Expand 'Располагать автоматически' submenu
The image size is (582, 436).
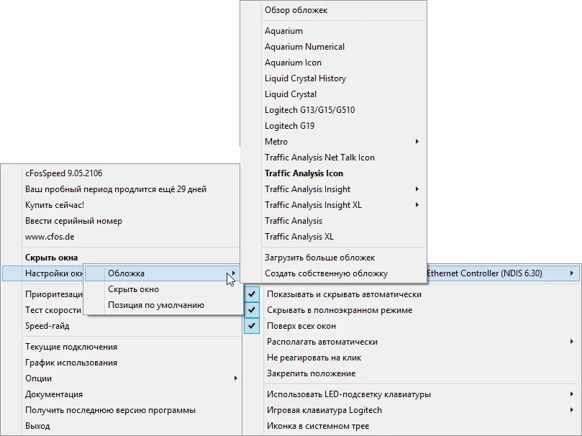572,341
